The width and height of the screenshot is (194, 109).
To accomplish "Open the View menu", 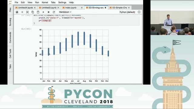I will click(x=30, y=2).
